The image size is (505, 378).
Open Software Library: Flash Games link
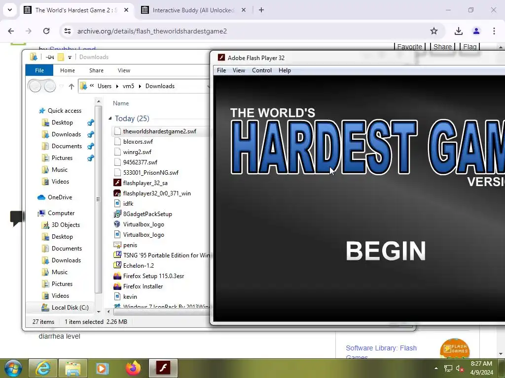click(x=381, y=351)
